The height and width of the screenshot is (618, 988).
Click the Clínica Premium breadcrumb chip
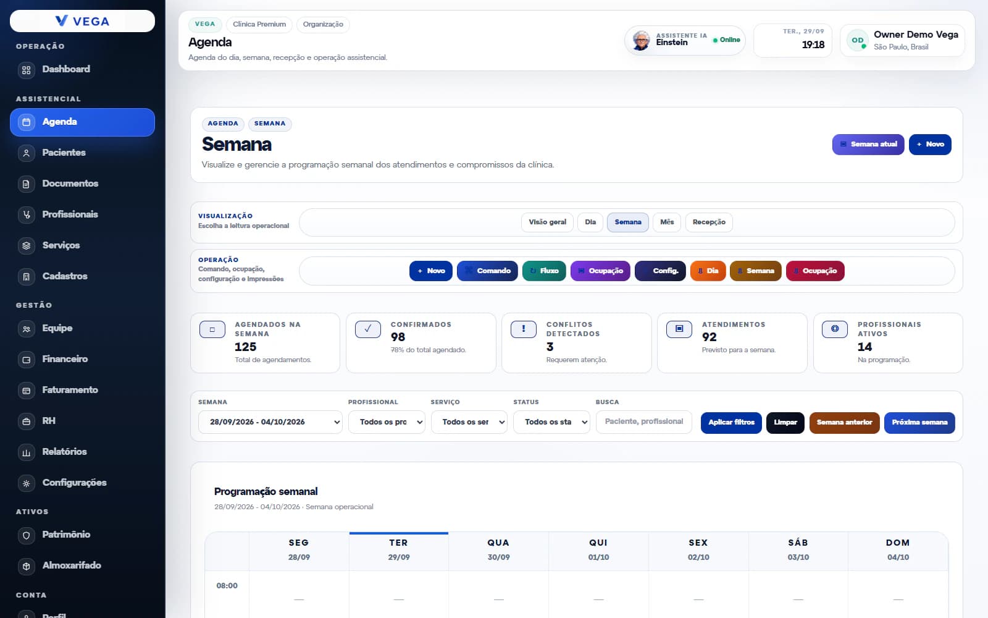[x=259, y=25]
